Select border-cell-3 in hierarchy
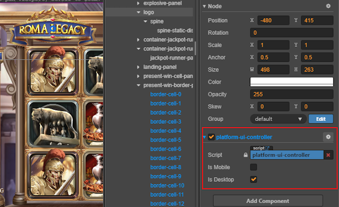Image resolution: width=339 pixels, height=207 pixels. point(166,122)
